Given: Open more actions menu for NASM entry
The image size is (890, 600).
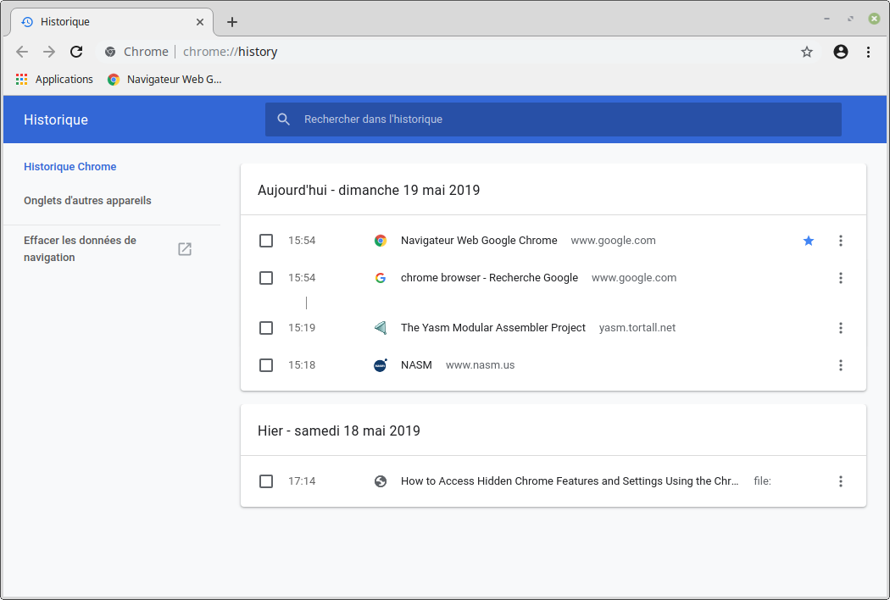Looking at the screenshot, I should tap(841, 365).
